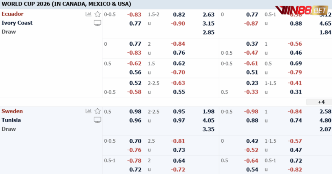Open live TV monitor icon beside Ivory Coast

point(97,23)
